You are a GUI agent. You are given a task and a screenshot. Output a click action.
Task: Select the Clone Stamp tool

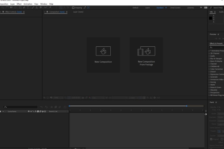pos(37,7)
